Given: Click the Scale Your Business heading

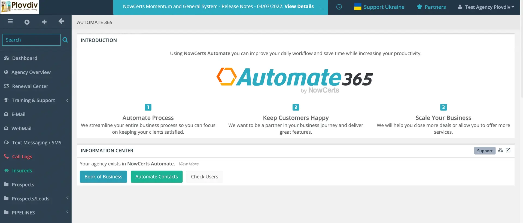Looking at the screenshot, I should 443,118.
